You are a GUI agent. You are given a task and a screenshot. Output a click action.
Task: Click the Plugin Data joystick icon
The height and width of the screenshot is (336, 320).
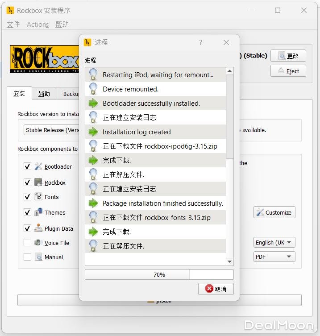click(x=38, y=229)
